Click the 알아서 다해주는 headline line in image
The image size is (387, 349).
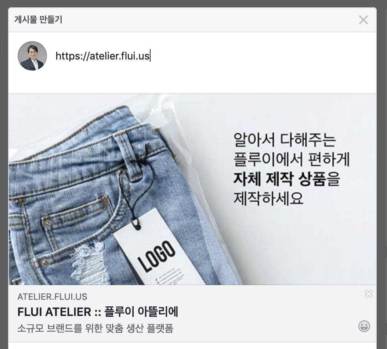[x=284, y=140]
